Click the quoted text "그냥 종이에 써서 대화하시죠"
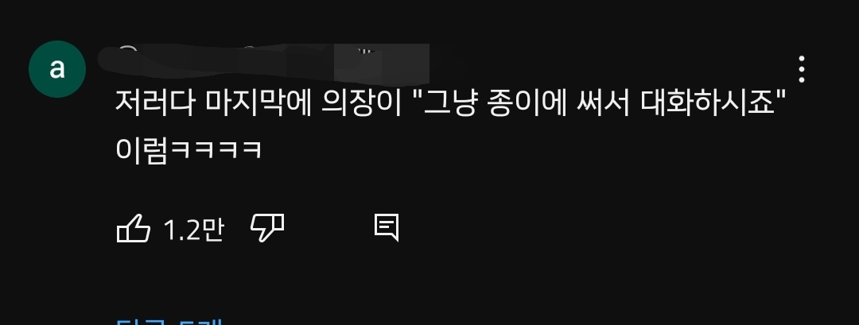The width and height of the screenshot is (859, 325). [x=597, y=103]
